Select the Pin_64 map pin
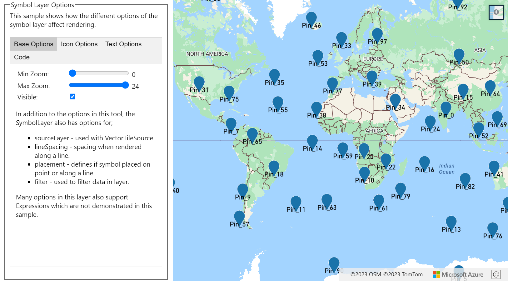 coord(490,87)
